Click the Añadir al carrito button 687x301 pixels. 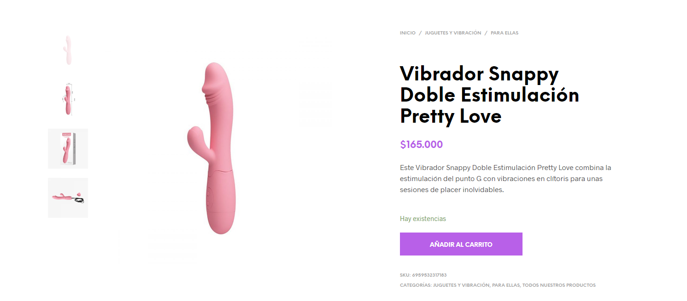pos(461,244)
